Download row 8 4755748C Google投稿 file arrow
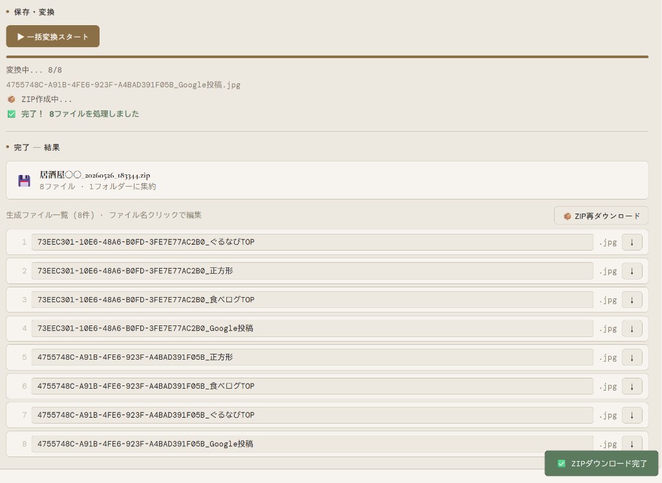 (x=632, y=444)
